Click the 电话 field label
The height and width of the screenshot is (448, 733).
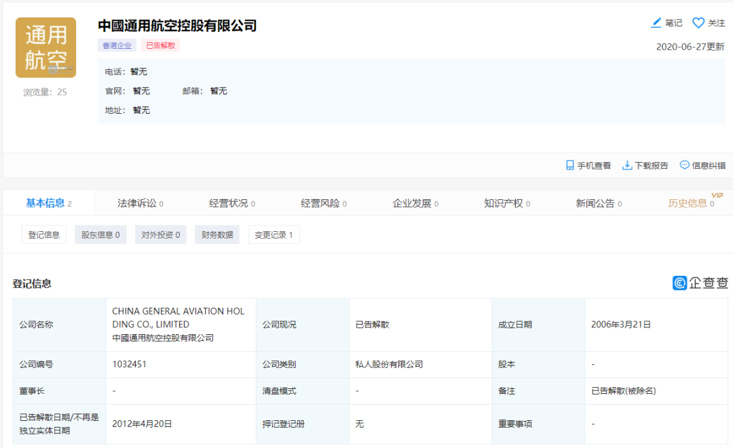(x=115, y=71)
